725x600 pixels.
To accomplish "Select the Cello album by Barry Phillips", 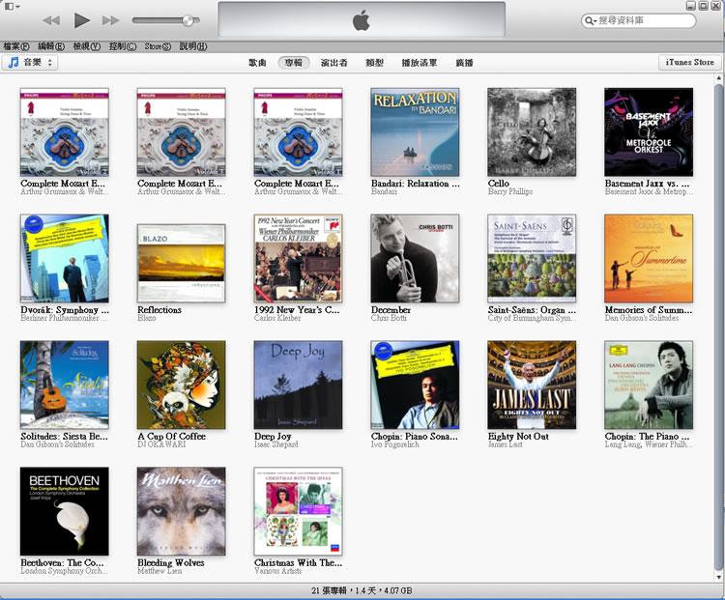I will click(532, 132).
